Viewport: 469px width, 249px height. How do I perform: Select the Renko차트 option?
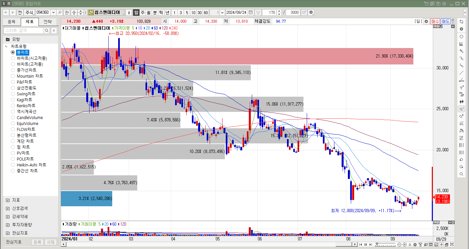coord(23,106)
